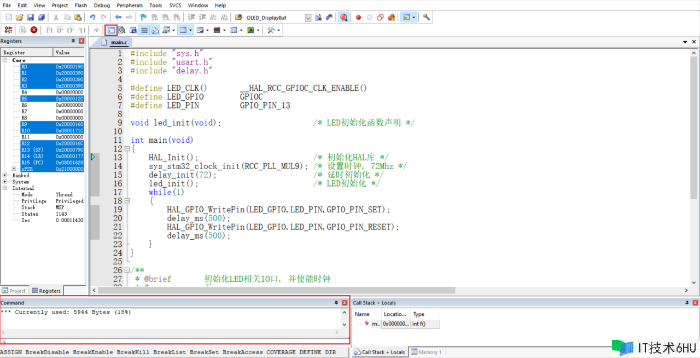Click the Undo arrow icon

click(x=92, y=18)
